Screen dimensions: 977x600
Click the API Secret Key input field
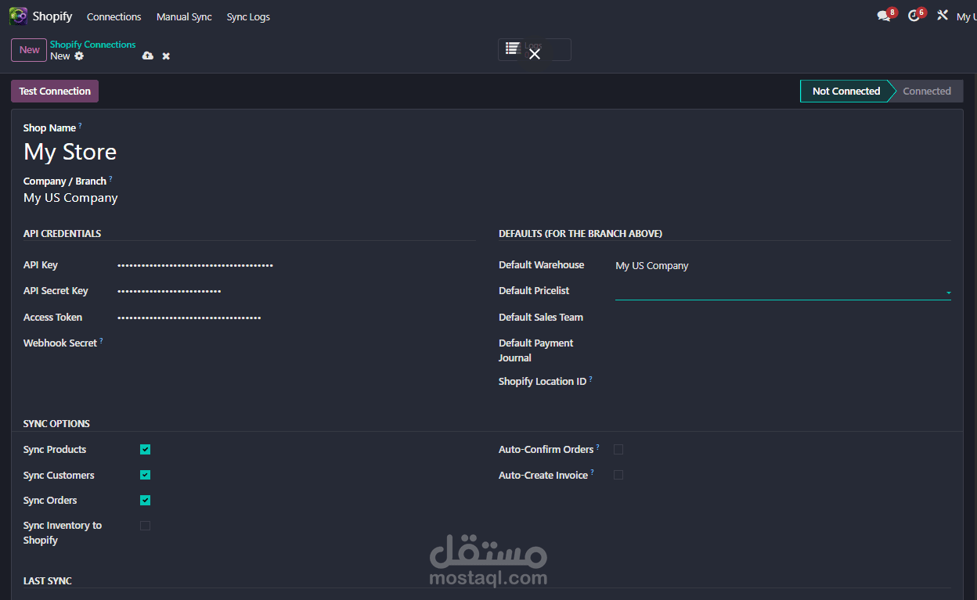pos(296,291)
